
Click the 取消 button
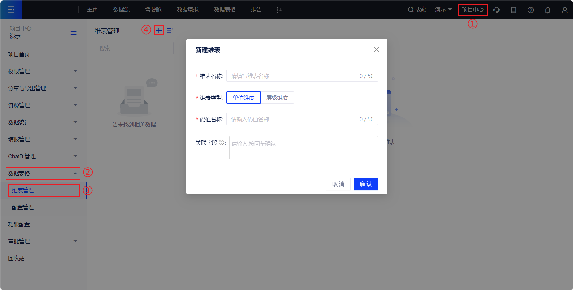point(338,184)
